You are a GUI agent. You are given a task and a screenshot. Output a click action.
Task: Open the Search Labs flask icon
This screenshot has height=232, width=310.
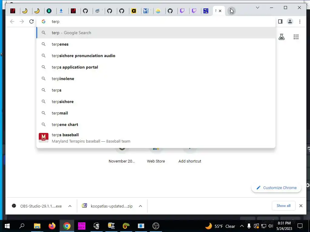click(282, 37)
